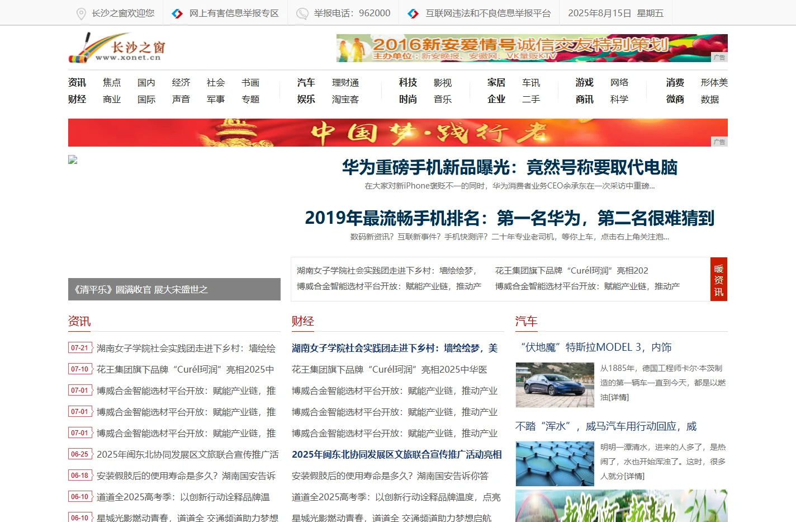Open the 淘宝客 nav link

point(345,99)
